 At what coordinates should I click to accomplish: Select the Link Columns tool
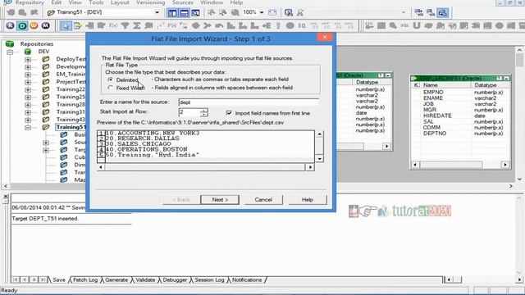[x=78, y=25]
